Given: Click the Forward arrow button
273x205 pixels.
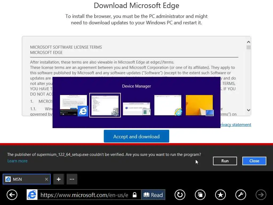Looking at the screenshot, I should pos(261,195).
